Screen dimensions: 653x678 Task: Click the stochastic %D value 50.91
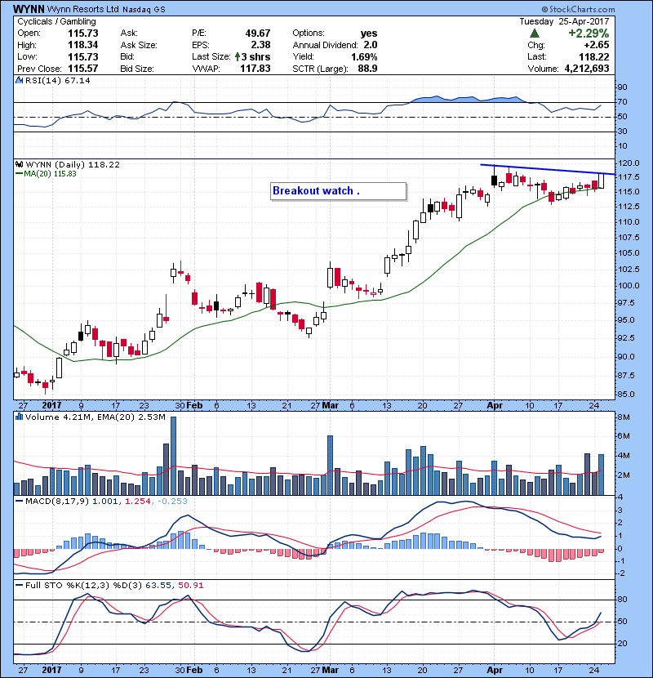click(190, 586)
